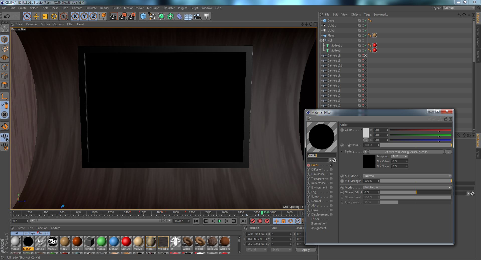
Task: Open the spline pen tool icon
Action: (x=152, y=16)
